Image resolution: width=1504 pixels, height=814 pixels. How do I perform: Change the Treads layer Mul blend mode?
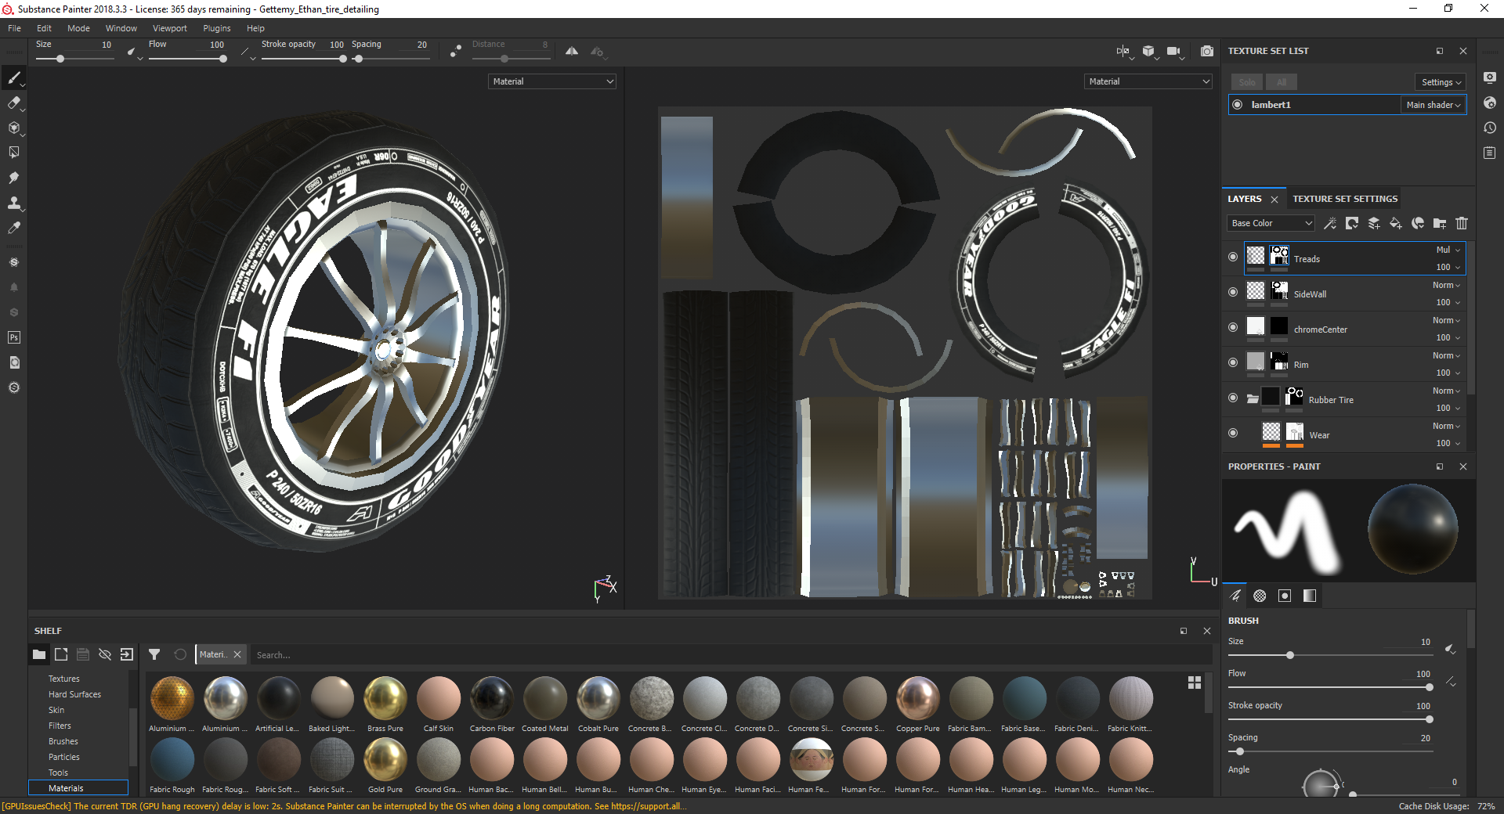[1448, 250]
